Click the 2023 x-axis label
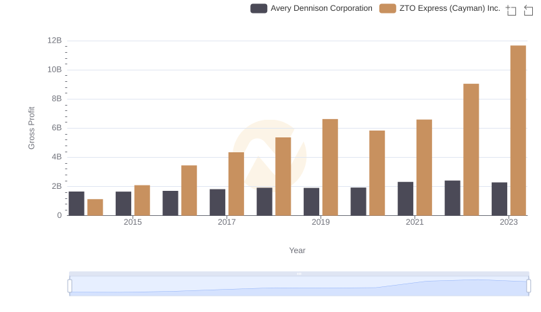541x312 pixels. pyautogui.click(x=509, y=222)
